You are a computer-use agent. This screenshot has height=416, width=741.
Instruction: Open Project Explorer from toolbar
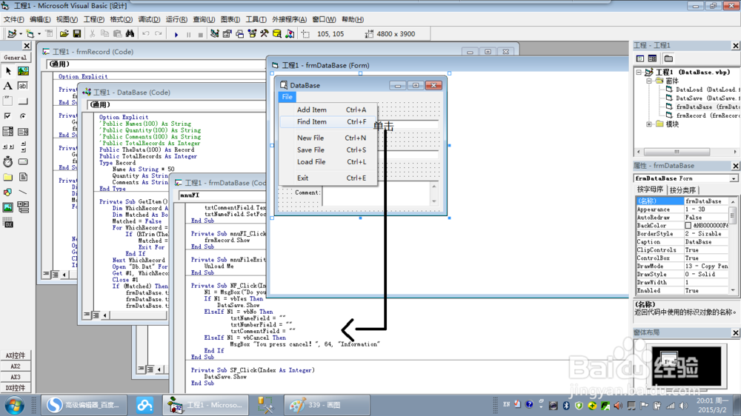tap(215, 33)
